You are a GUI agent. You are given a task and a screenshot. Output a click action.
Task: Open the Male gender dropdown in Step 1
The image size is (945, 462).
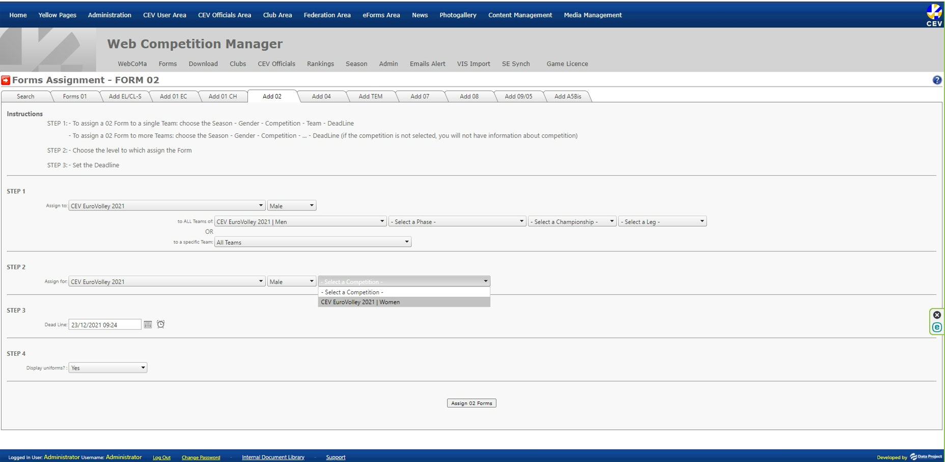pyautogui.click(x=292, y=206)
